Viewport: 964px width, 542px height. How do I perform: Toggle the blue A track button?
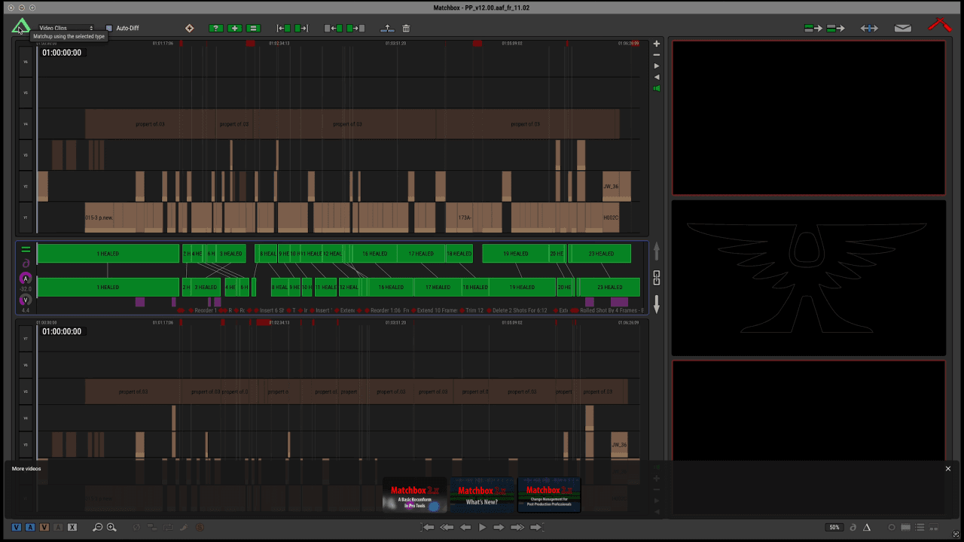click(x=31, y=527)
